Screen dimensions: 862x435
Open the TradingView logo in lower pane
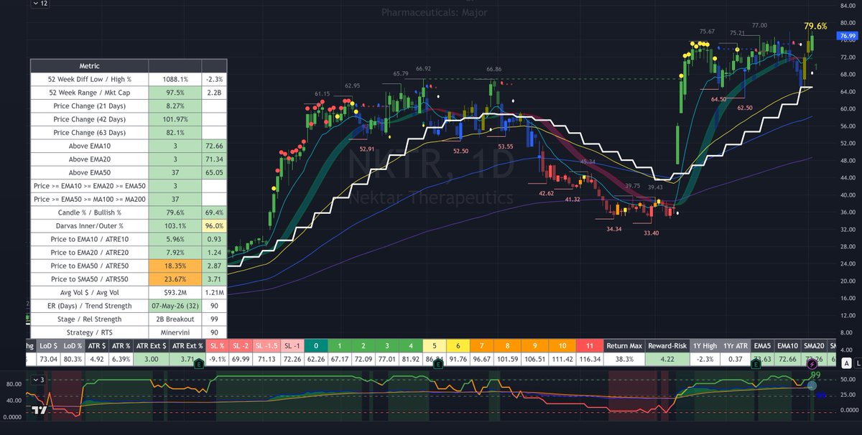(39, 411)
